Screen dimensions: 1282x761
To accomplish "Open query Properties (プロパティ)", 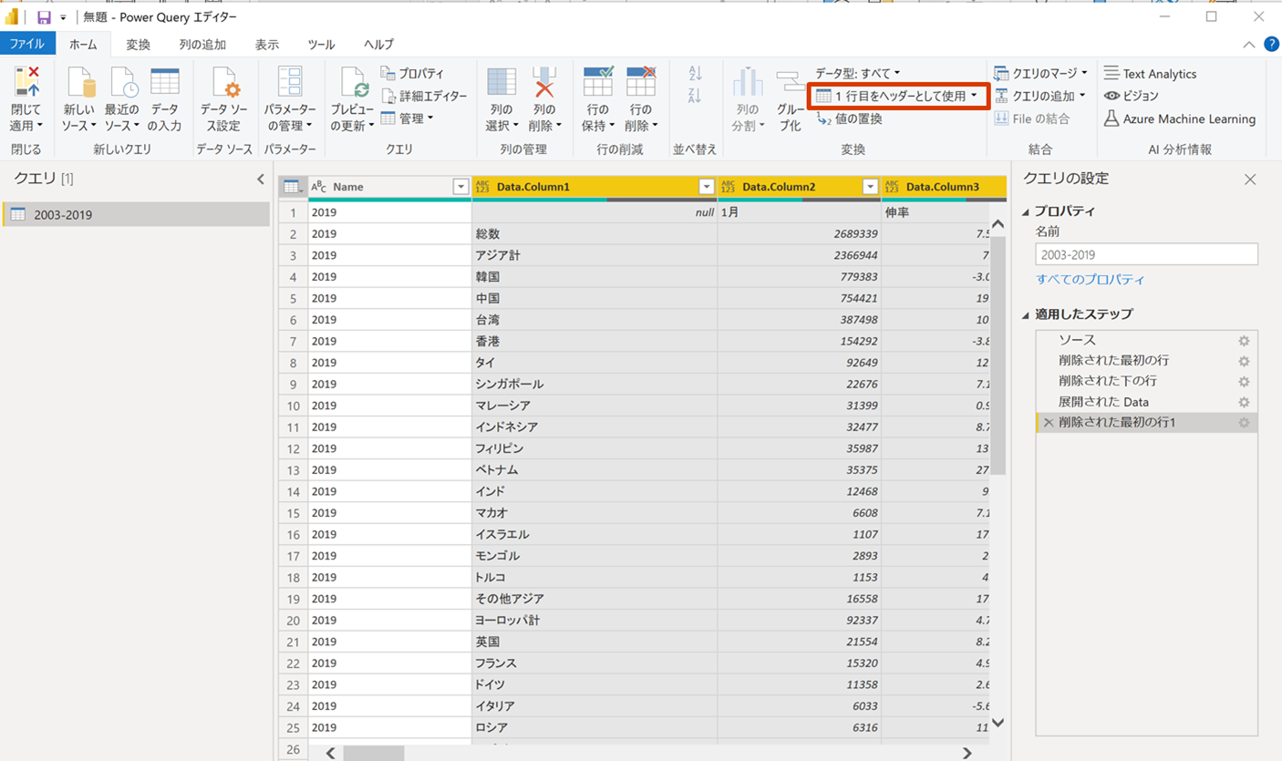I will pos(412,73).
